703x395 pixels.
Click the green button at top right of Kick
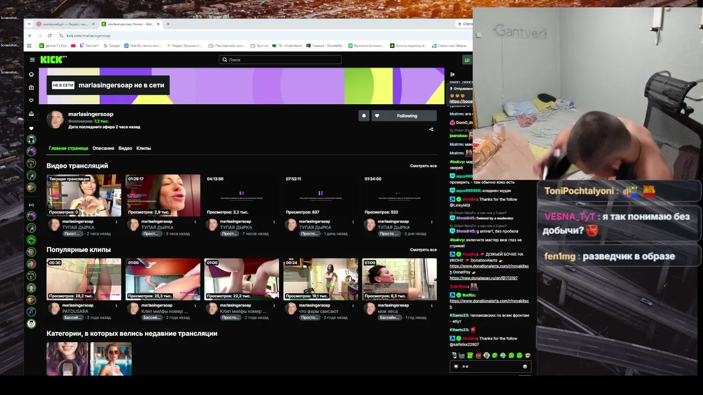(467, 60)
